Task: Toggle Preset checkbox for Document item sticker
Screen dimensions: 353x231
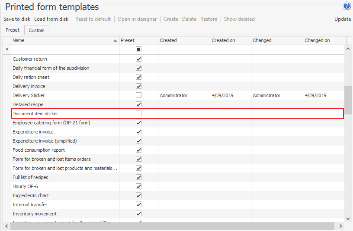Action: (138, 114)
